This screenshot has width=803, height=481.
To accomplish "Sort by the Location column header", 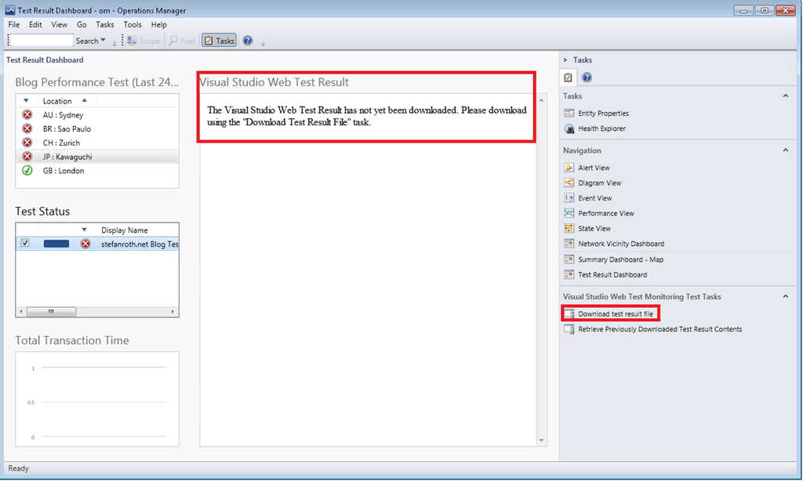I will click(x=57, y=101).
